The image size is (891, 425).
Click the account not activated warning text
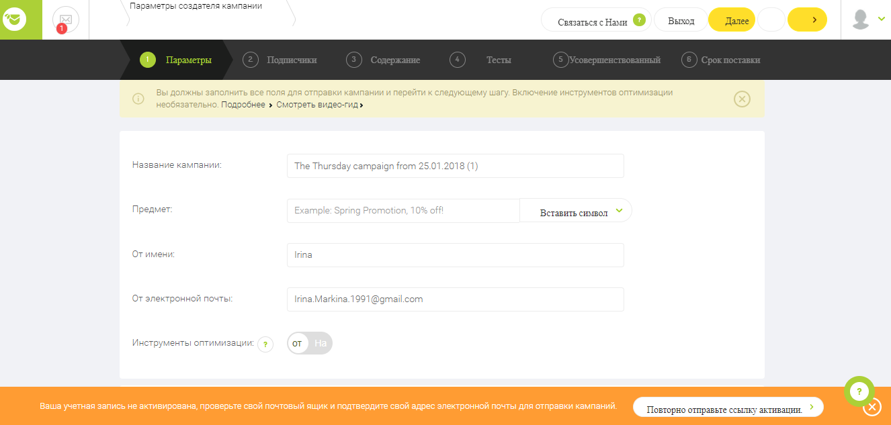click(x=328, y=406)
